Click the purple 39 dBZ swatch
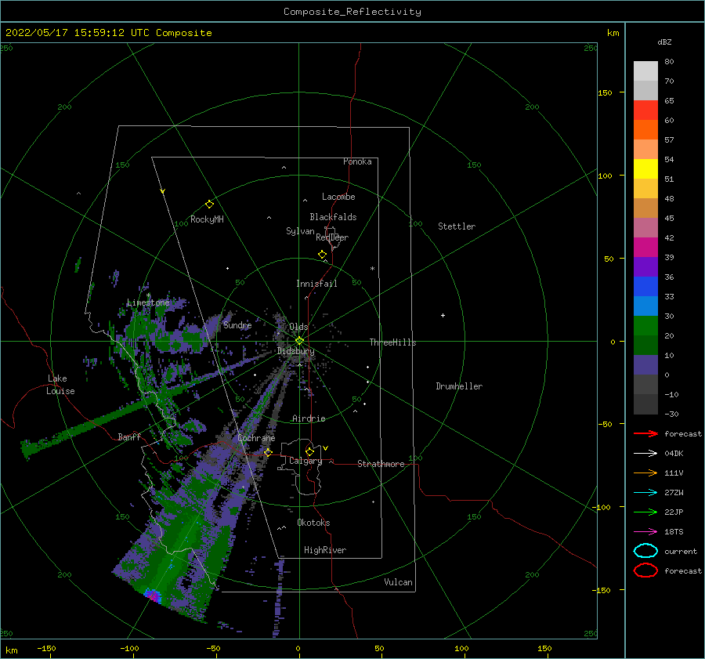The height and width of the screenshot is (659, 705). (x=645, y=266)
